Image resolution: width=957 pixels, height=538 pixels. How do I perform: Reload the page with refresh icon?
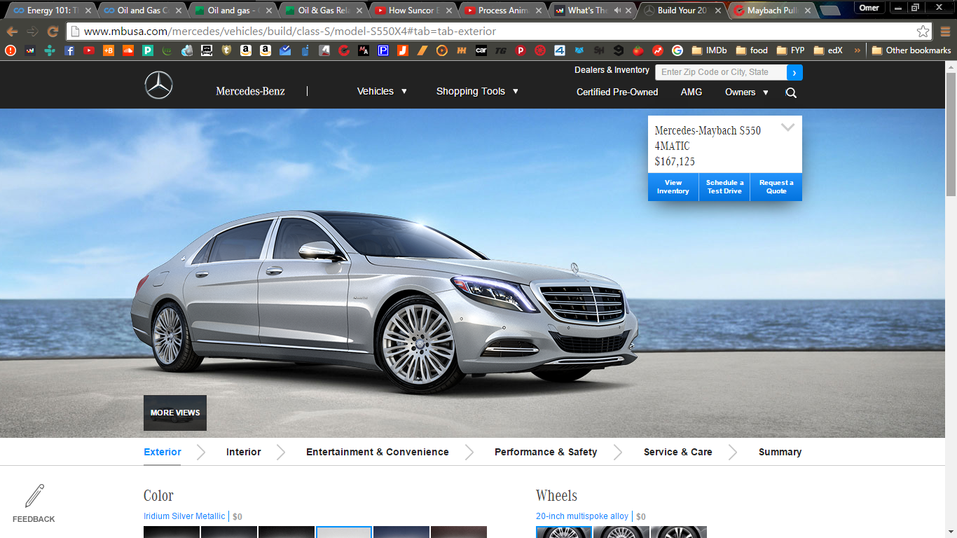tap(53, 32)
